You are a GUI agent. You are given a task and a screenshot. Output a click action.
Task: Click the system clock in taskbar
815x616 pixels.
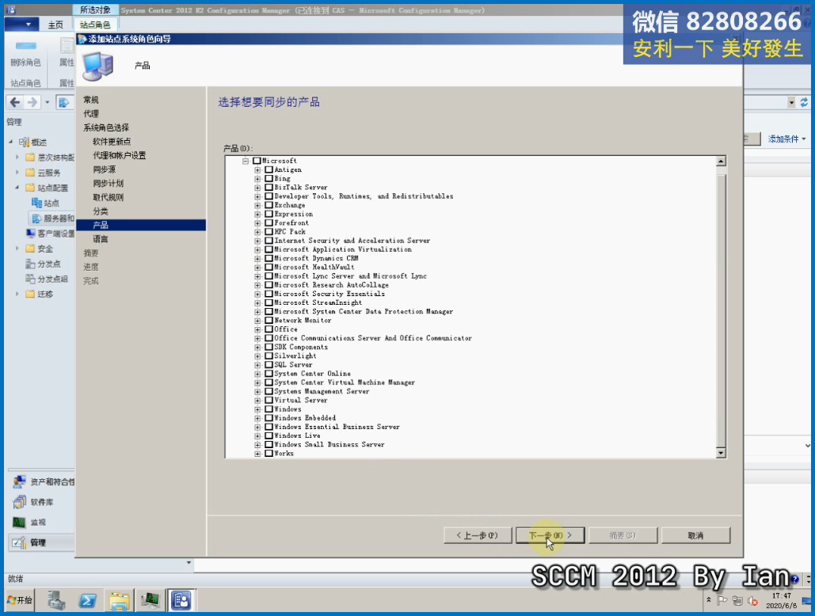(781, 600)
